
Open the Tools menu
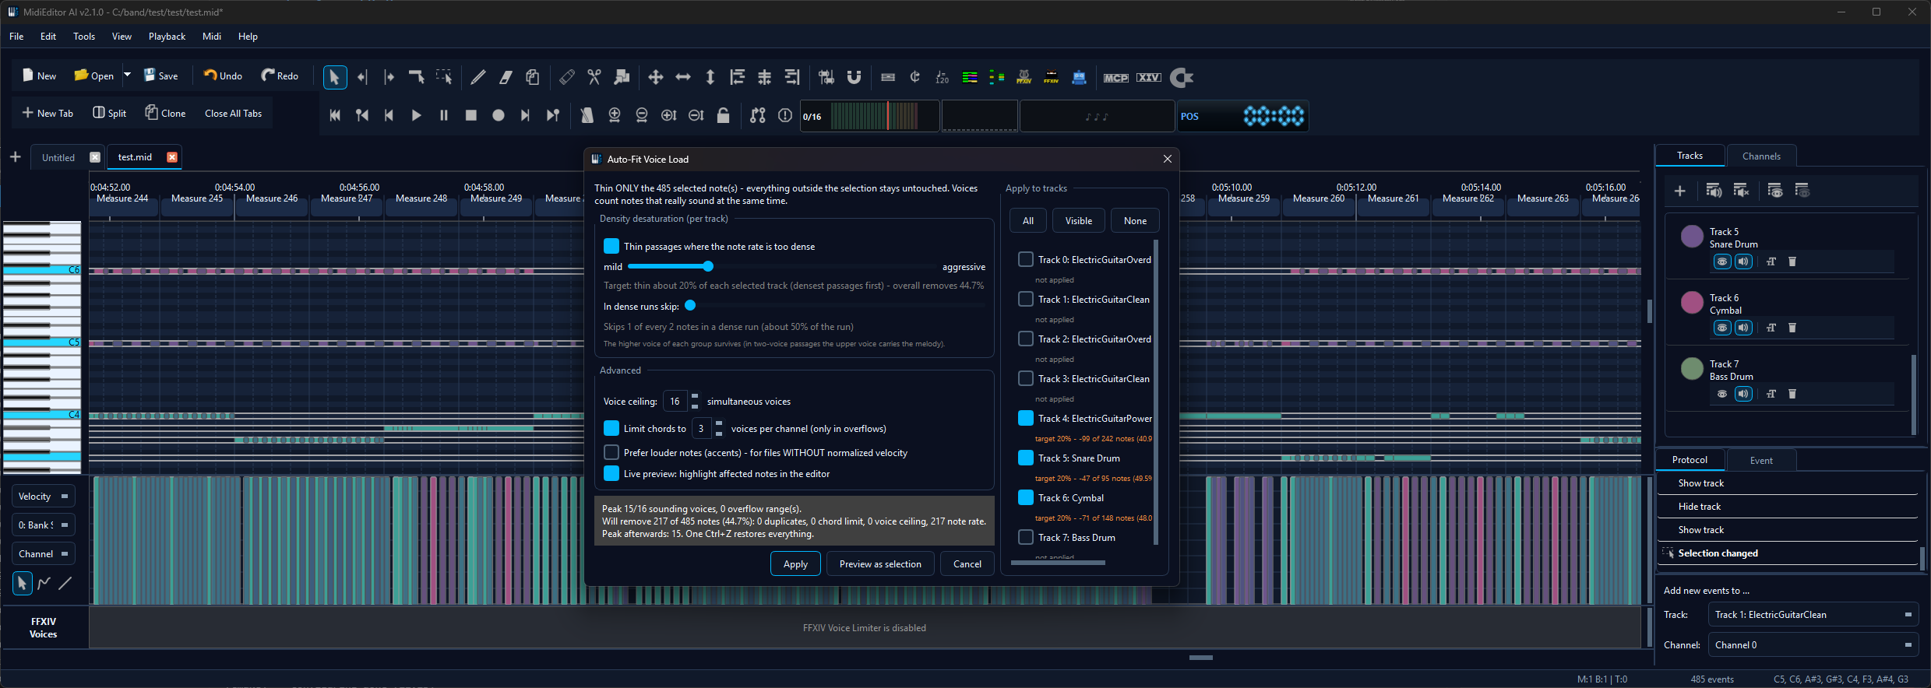pyautogui.click(x=84, y=37)
